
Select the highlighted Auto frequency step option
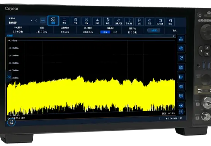105,32
